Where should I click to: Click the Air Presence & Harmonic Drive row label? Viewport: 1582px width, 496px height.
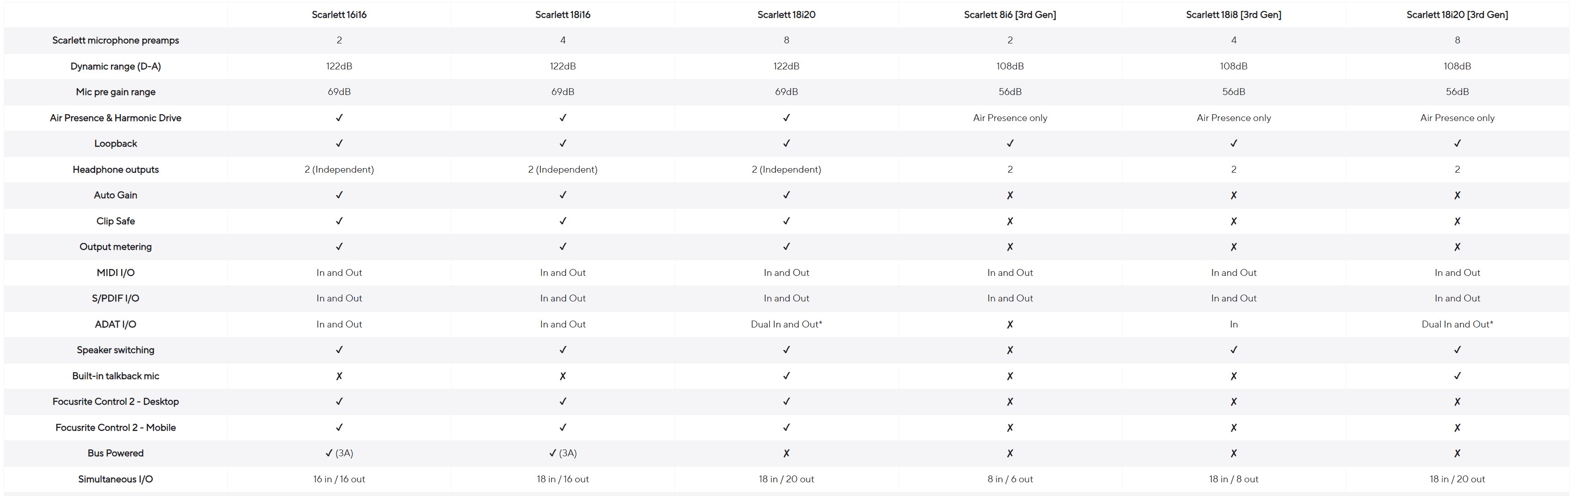pos(116,118)
